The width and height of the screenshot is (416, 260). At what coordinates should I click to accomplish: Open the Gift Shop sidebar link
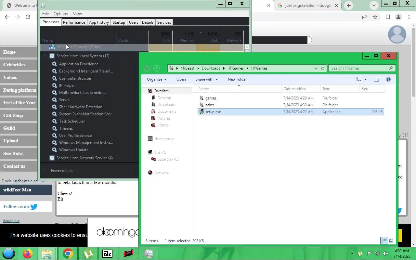[x=19, y=115]
